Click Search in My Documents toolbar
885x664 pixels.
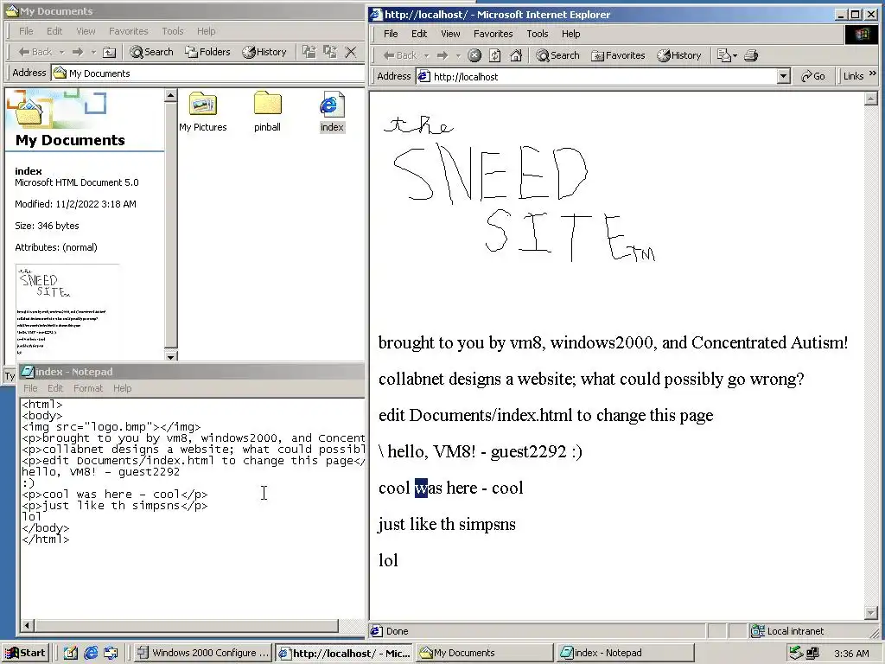[151, 52]
